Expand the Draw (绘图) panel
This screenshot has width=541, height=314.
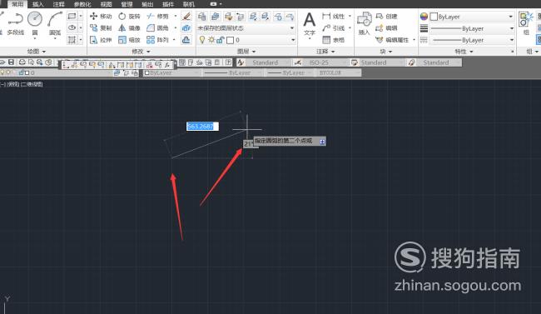tap(37, 52)
